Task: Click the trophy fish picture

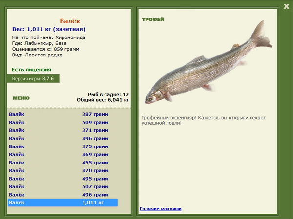Action: pyautogui.click(x=209, y=62)
